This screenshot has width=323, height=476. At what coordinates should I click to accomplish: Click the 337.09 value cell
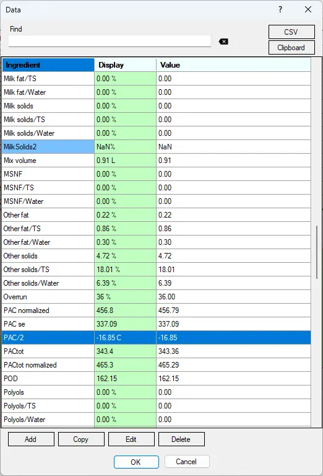point(234,324)
